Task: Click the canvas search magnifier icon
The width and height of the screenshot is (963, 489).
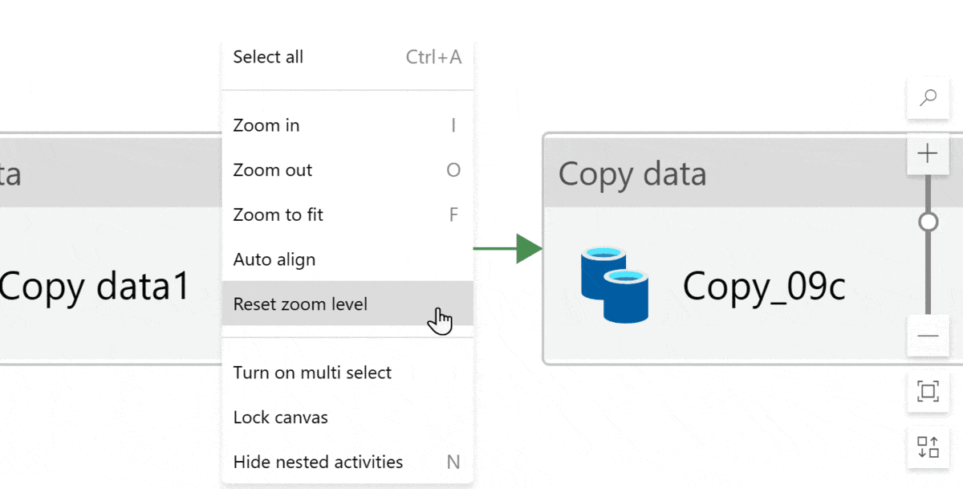Action: tap(928, 98)
